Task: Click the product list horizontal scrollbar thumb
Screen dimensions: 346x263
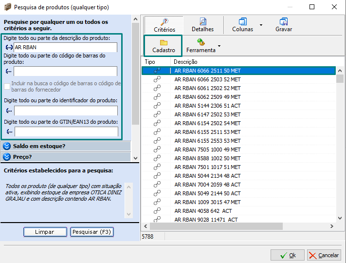Action: 216,226
